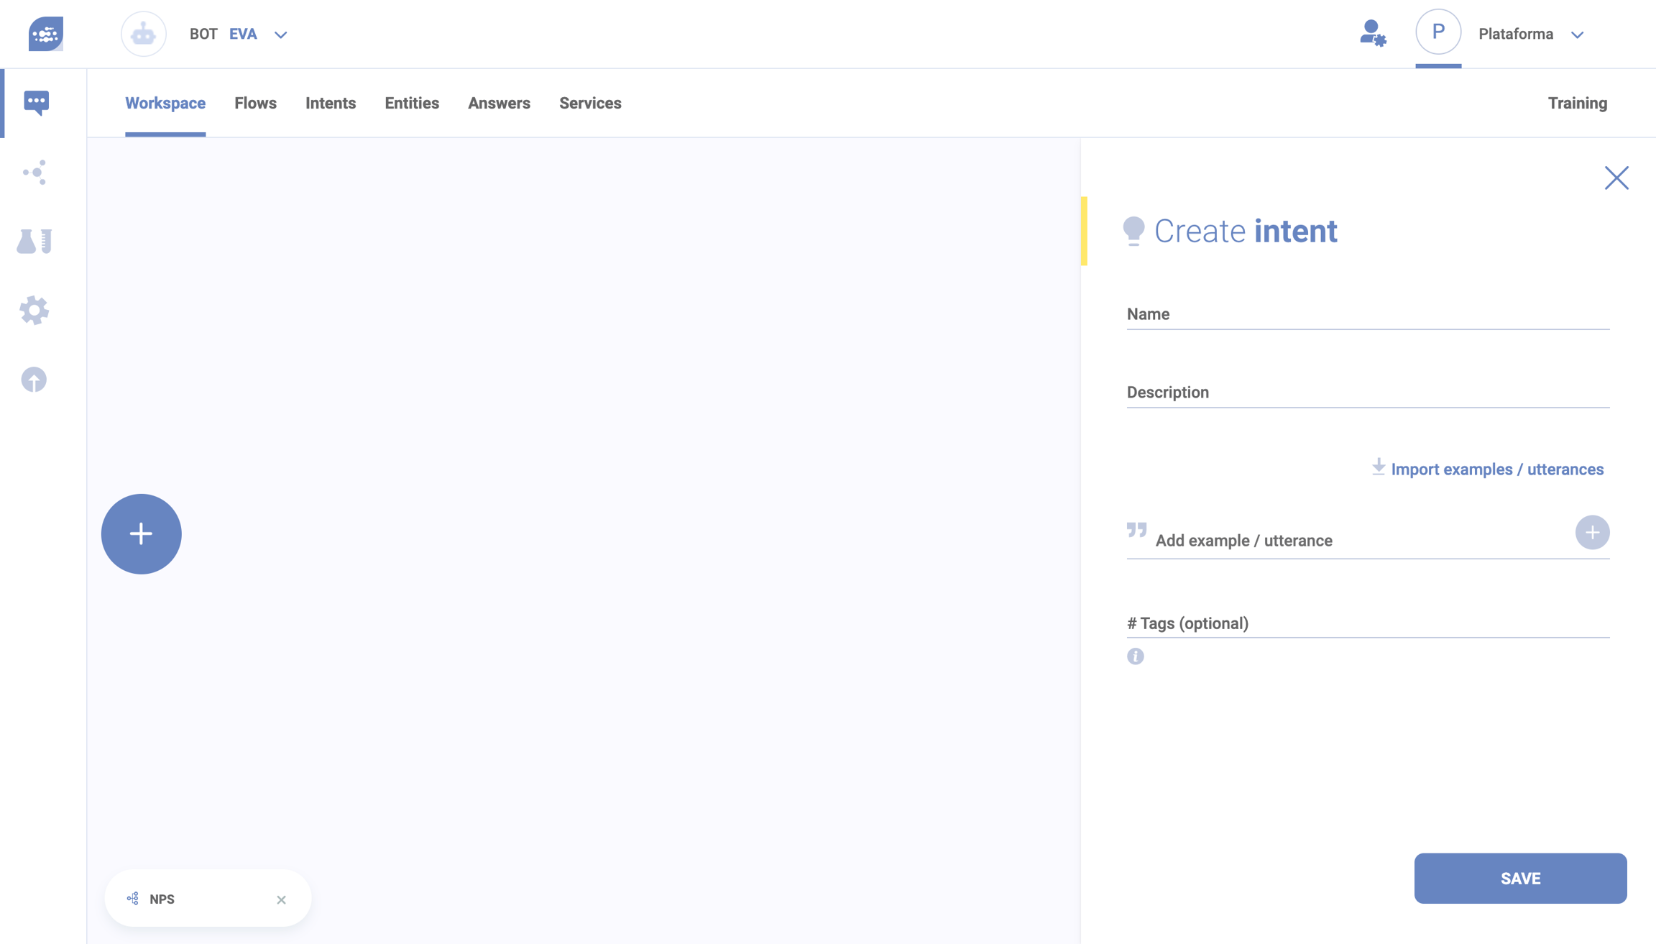The width and height of the screenshot is (1656, 944).
Task: Click the robot bot avatar icon
Action: pos(143,34)
